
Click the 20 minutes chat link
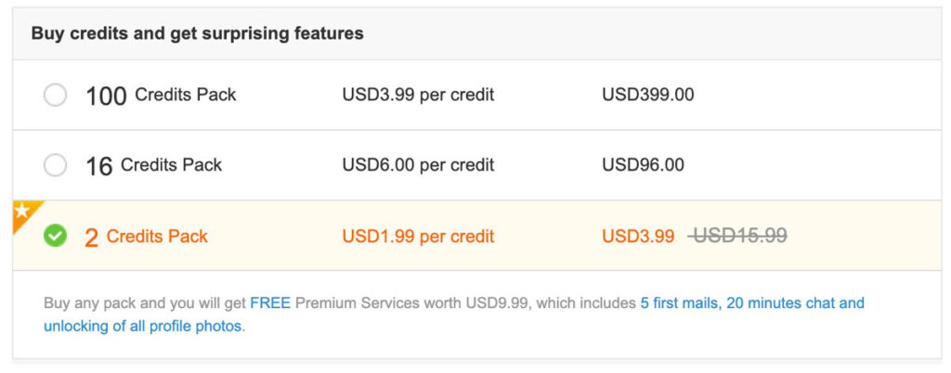pyautogui.click(x=795, y=303)
